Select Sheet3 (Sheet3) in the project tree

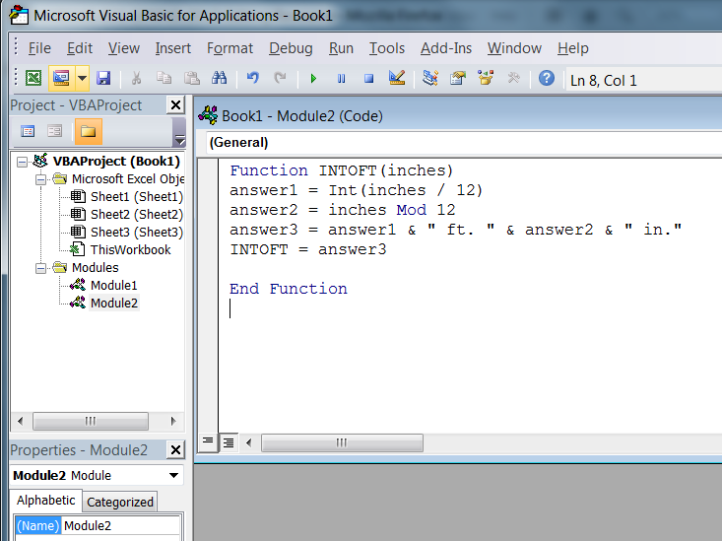(136, 233)
